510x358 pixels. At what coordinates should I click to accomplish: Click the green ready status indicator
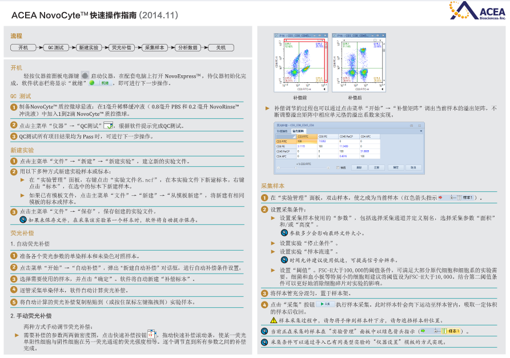coord(92,83)
